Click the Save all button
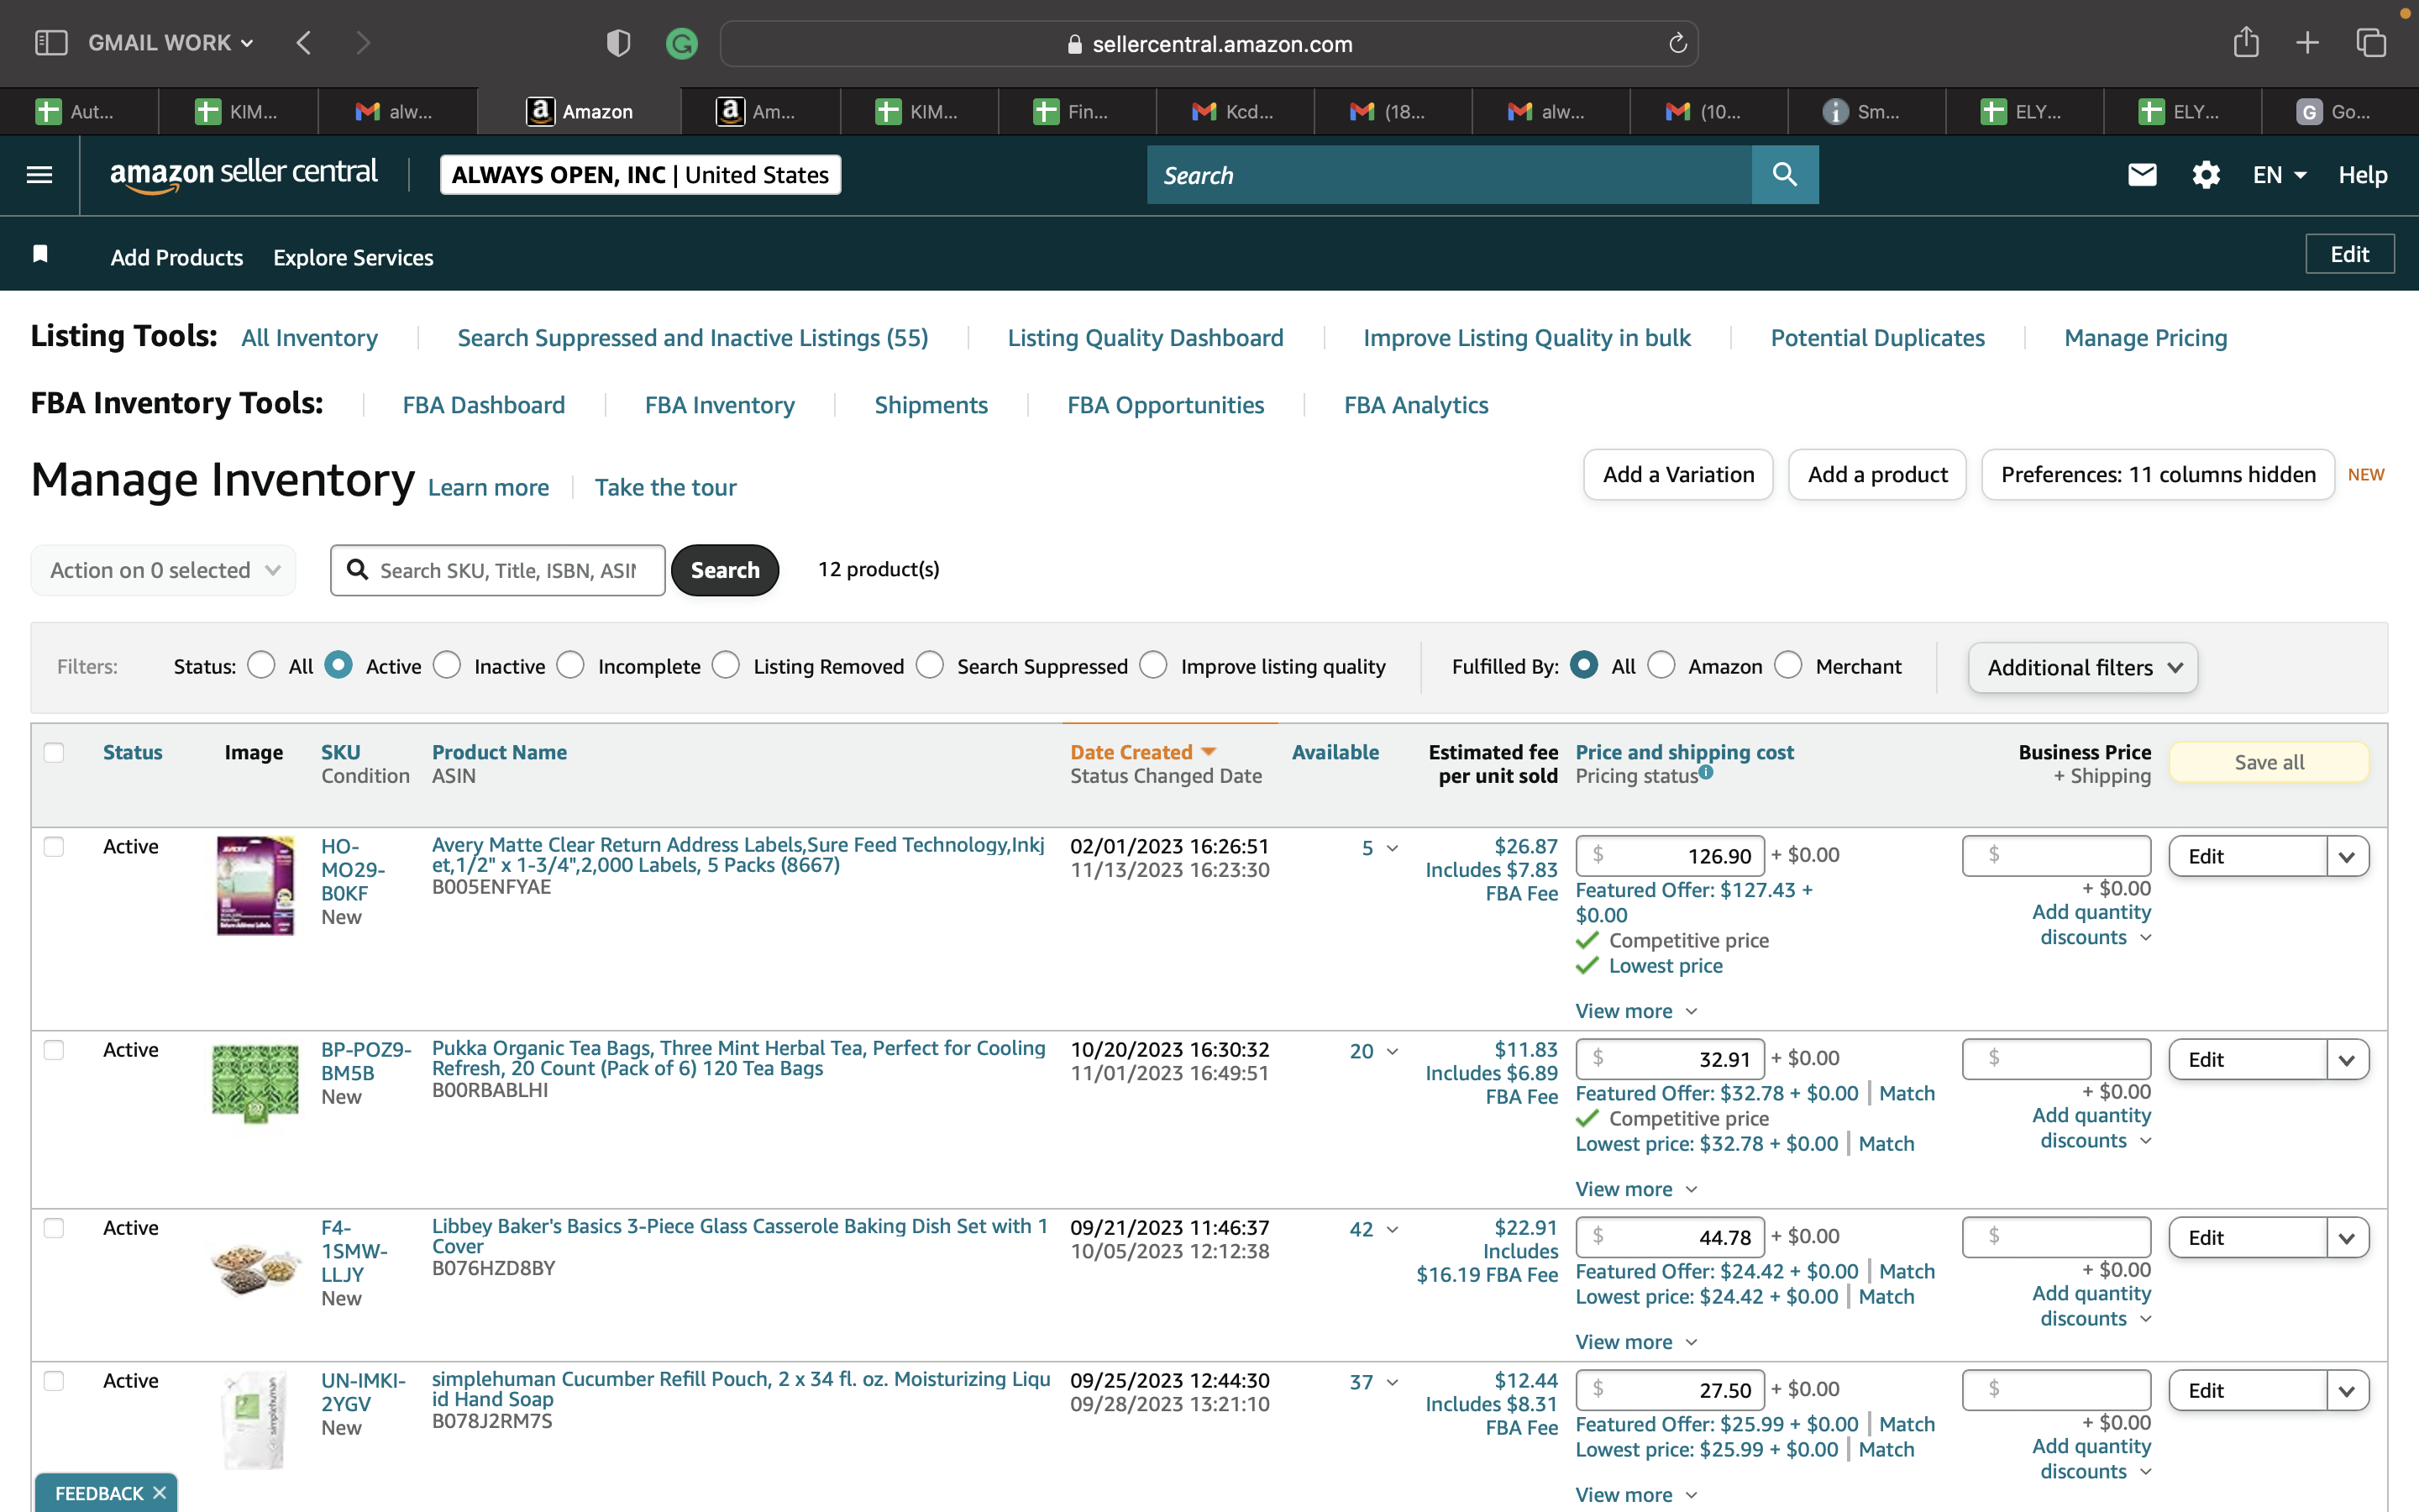Image resolution: width=2419 pixels, height=1512 pixels. pos(2269,762)
